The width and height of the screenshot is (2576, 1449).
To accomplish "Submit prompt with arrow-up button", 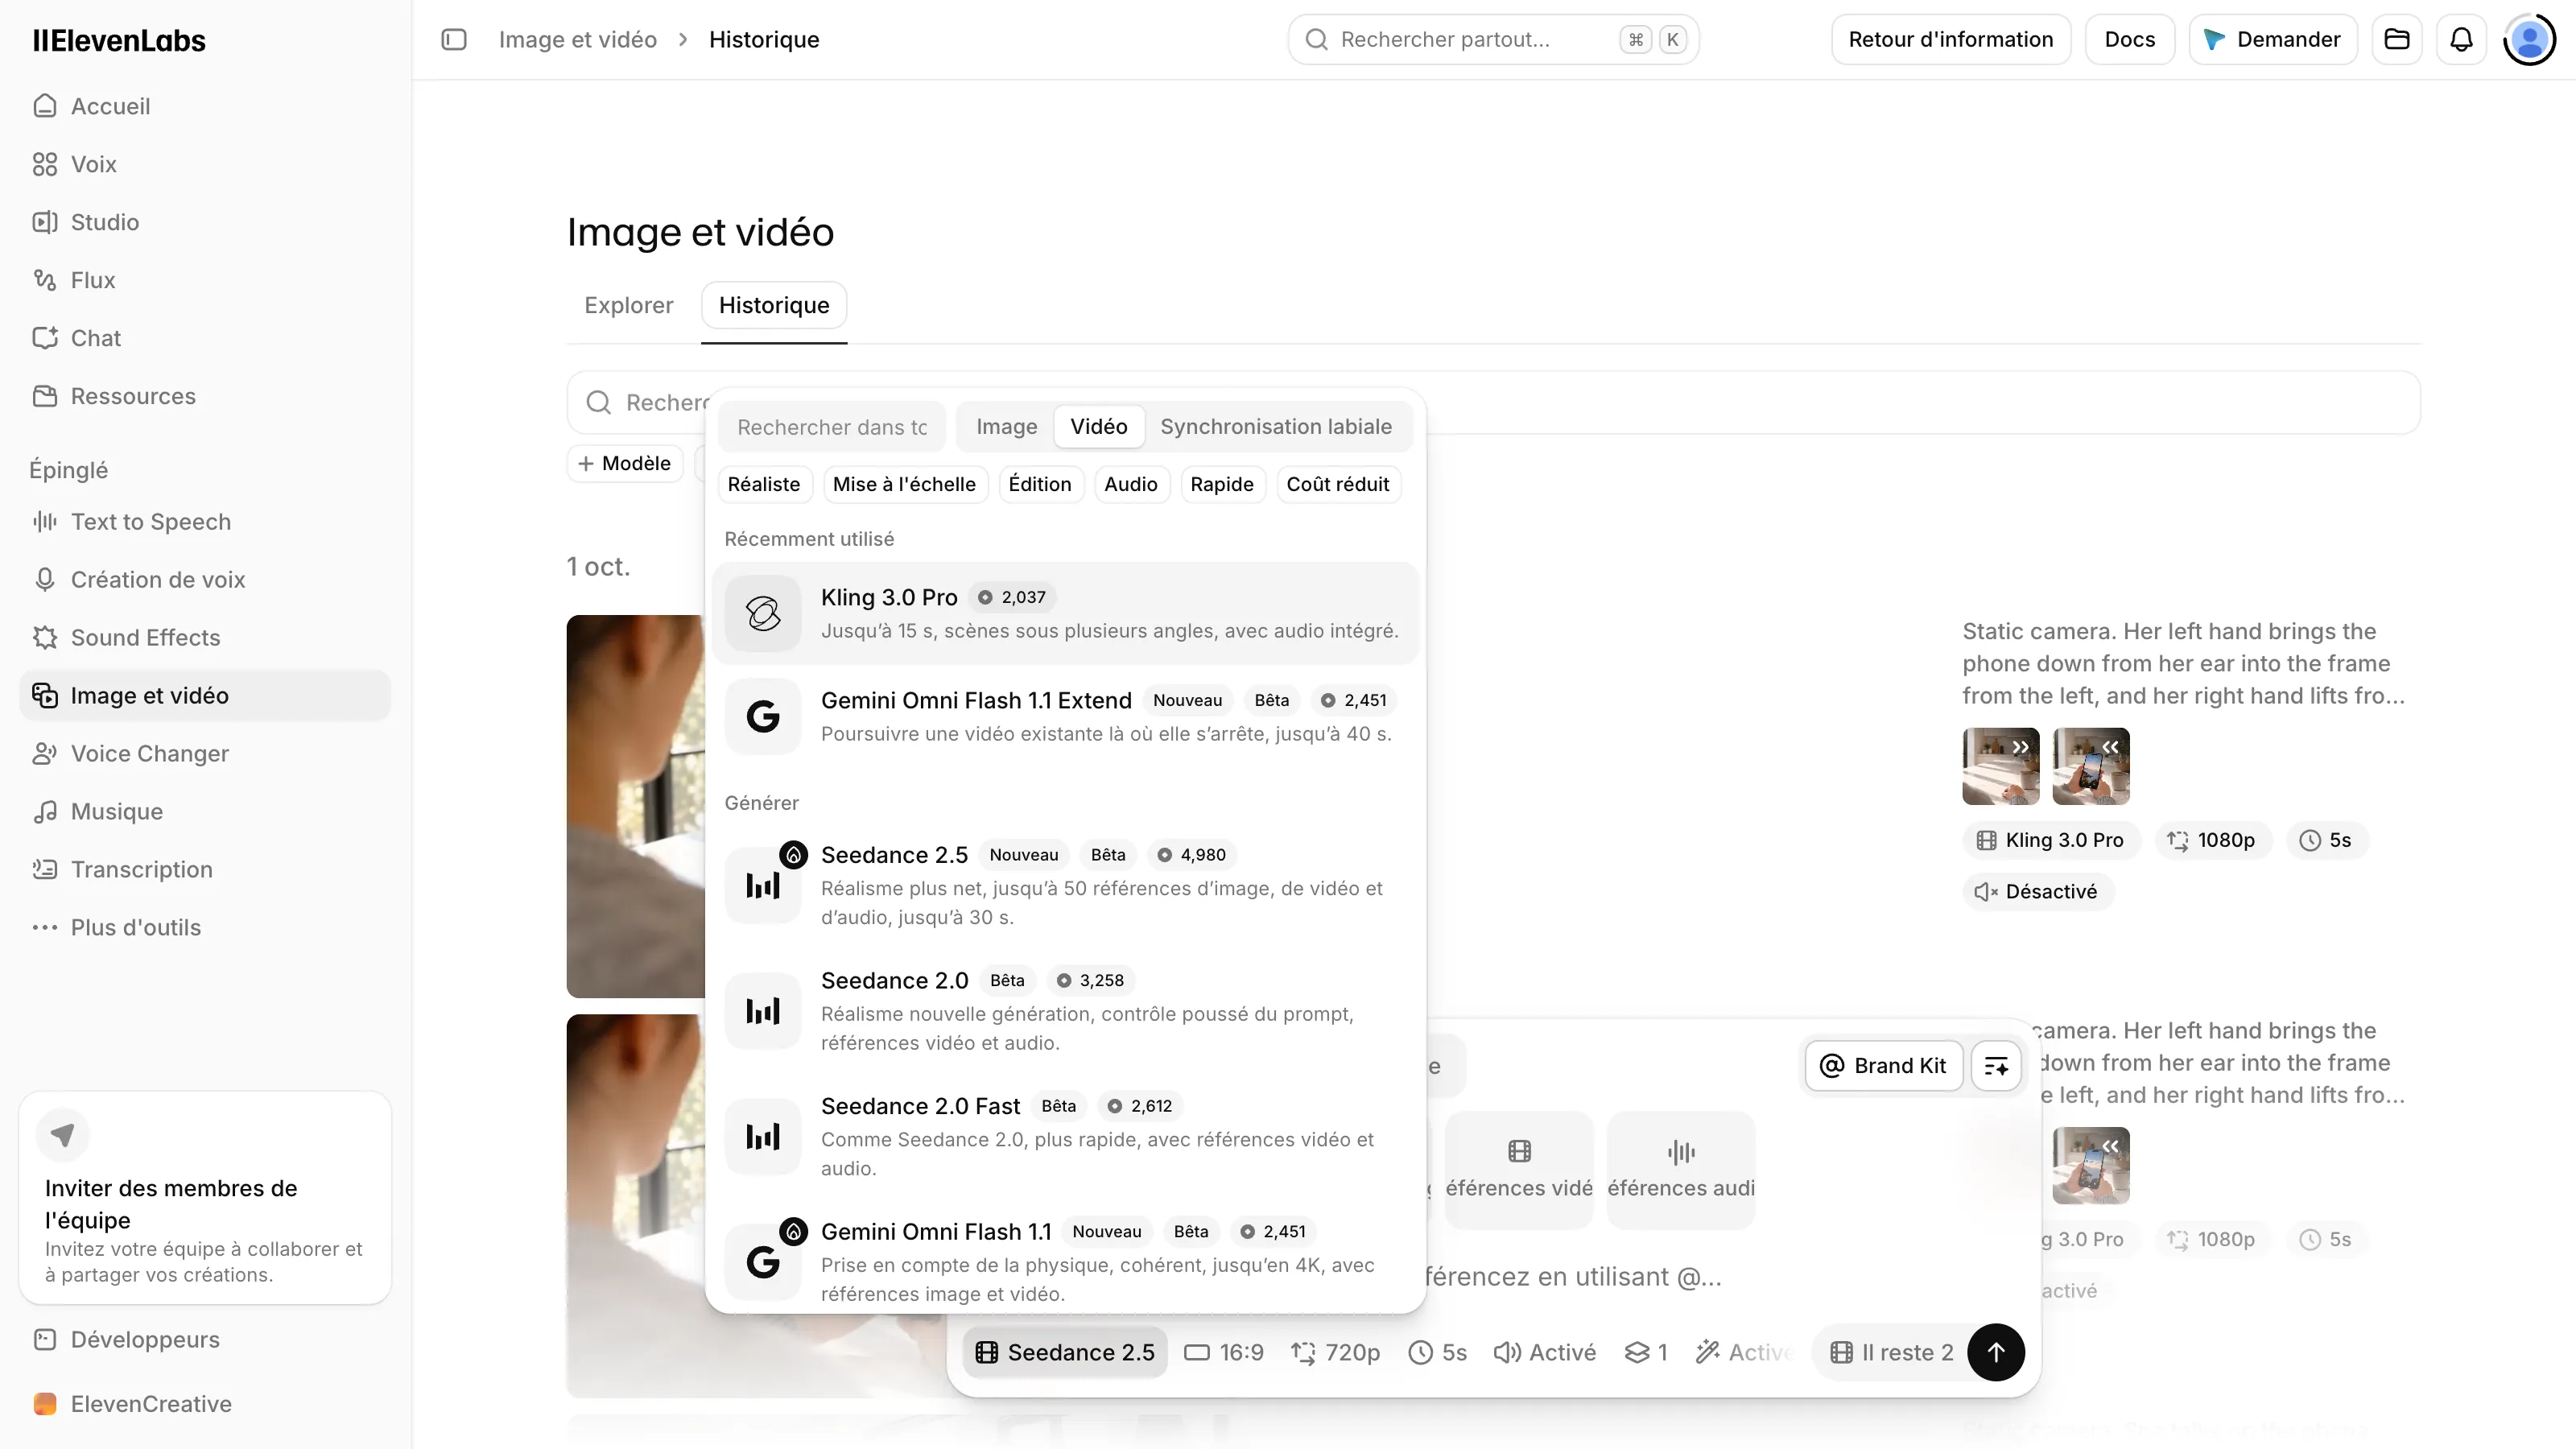I will point(1995,1352).
